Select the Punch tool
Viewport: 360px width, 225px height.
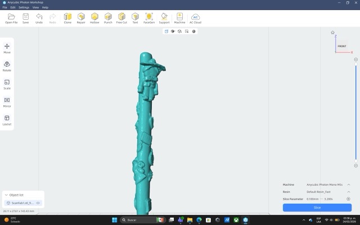pyautogui.click(x=108, y=19)
